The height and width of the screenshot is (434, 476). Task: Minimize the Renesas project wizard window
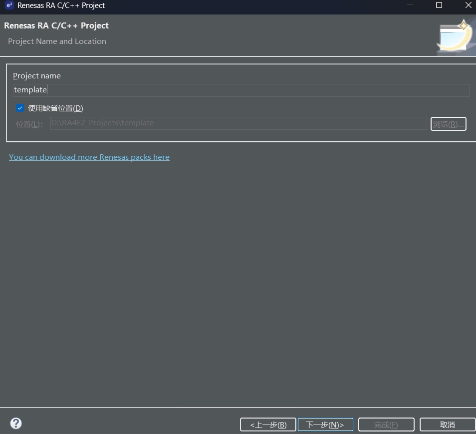click(x=410, y=5)
